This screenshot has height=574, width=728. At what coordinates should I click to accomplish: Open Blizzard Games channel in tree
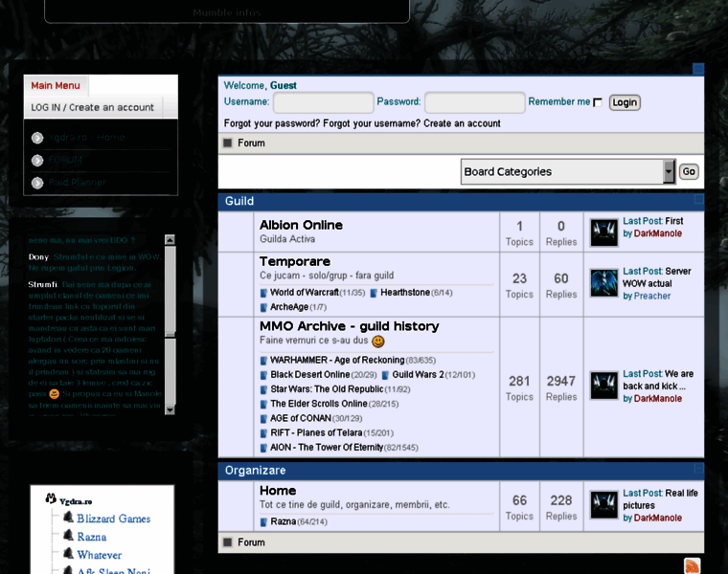(114, 519)
